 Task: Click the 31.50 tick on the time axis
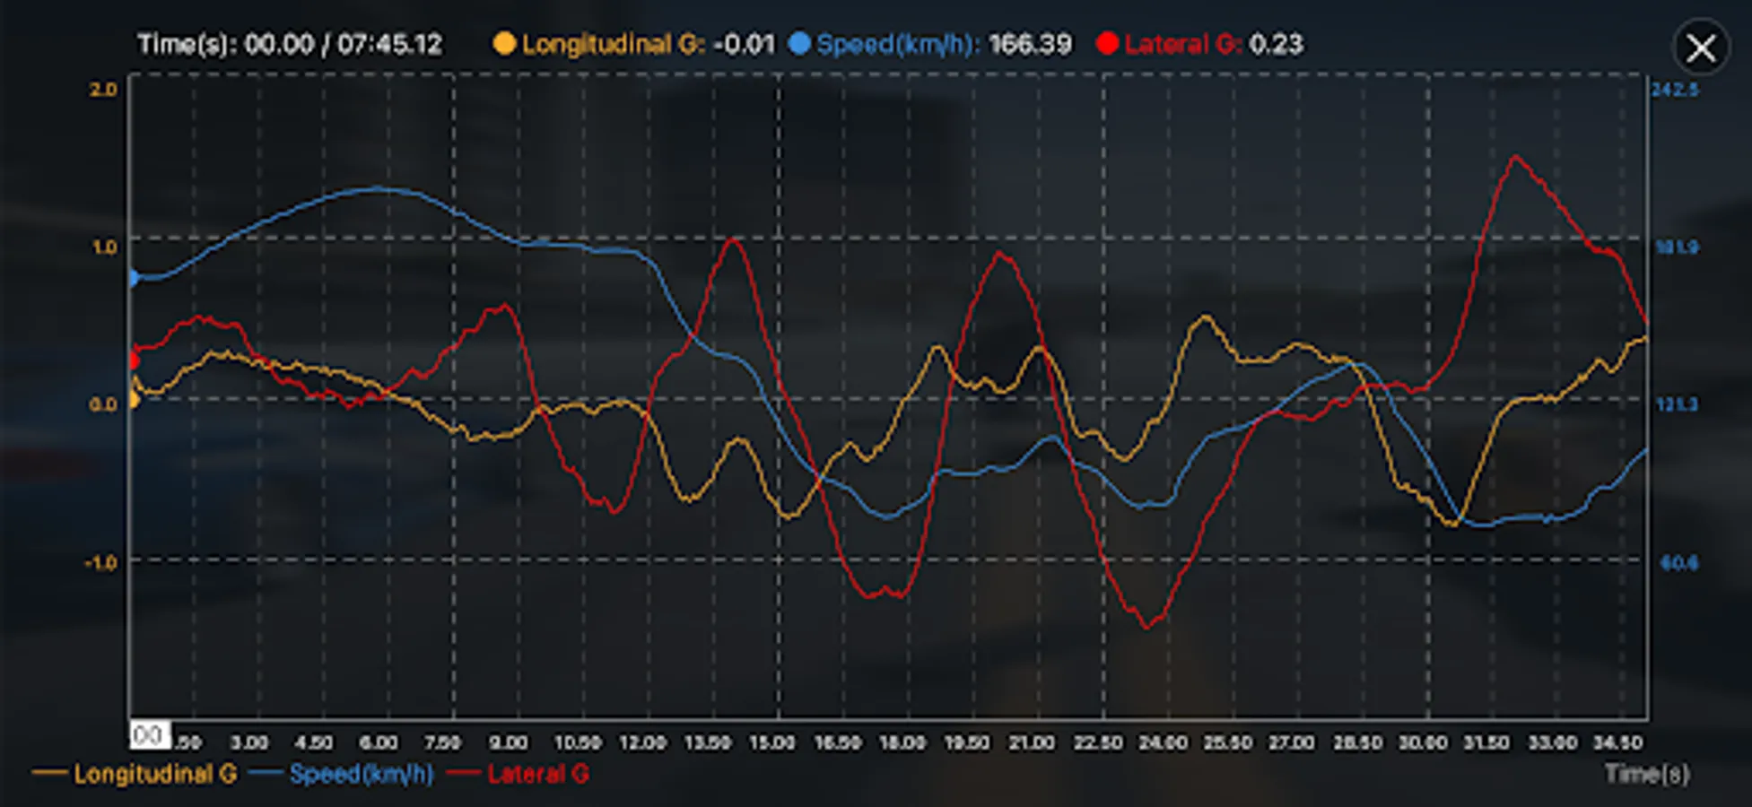tap(1486, 742)
